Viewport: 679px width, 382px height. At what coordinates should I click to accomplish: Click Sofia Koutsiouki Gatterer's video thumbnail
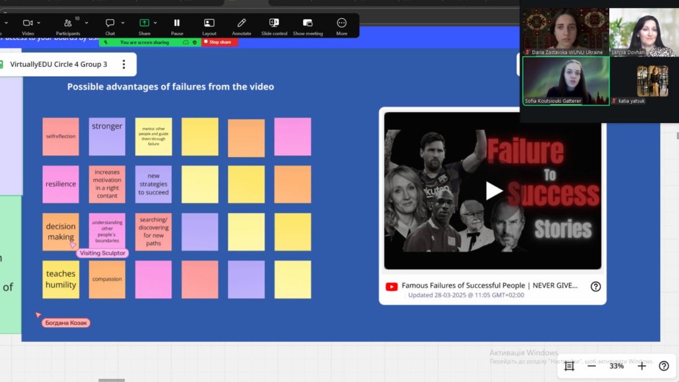[x=566, y=81]
